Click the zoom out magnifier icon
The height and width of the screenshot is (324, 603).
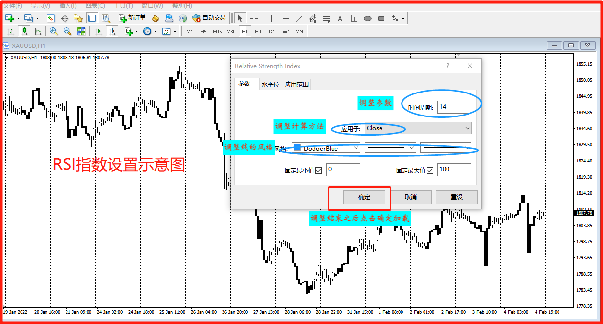pos(67,31)
